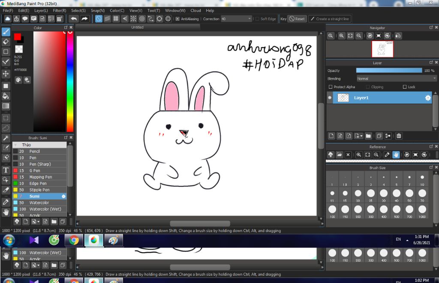Image resolution: width=439 pixels, height=283 pixels.
Task: Zoom out within the Navigator panel
Action: (x=359, y=36)
